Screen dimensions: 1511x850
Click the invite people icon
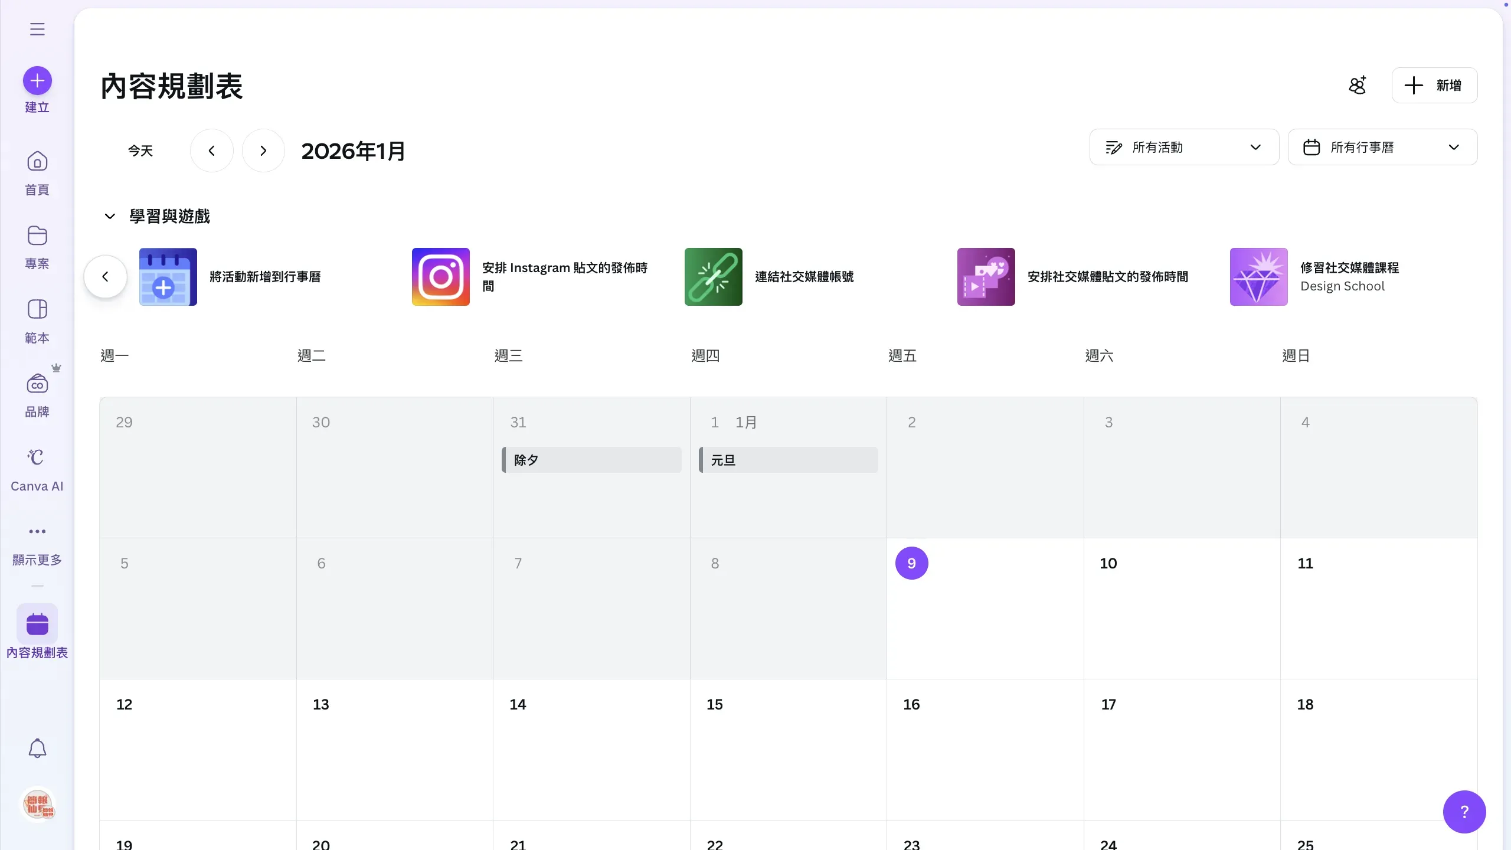click(x=1358, y=85)
